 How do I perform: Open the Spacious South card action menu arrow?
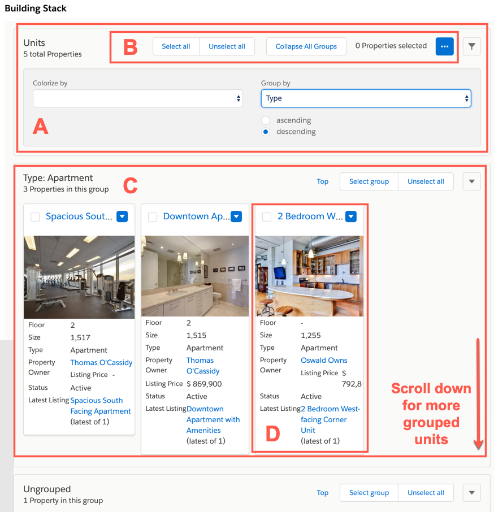[x=122, y=216]
